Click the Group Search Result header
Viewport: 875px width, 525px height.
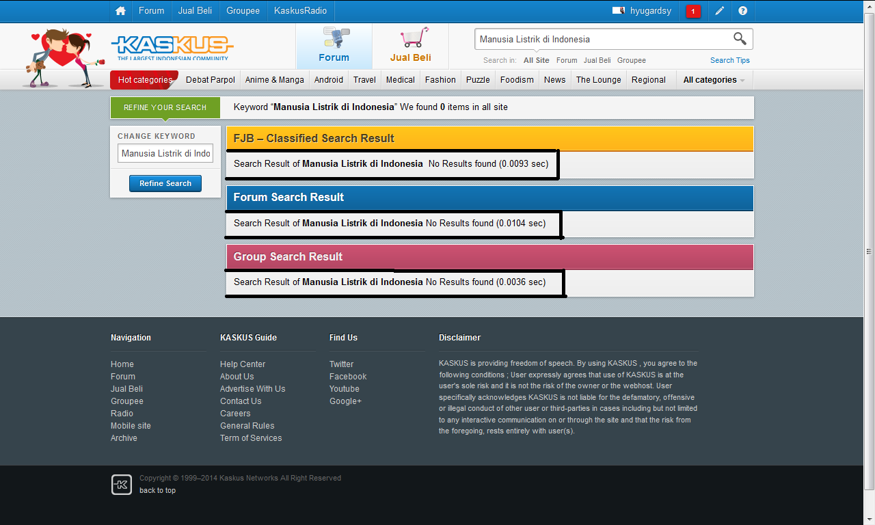click(x=490, y=256)
